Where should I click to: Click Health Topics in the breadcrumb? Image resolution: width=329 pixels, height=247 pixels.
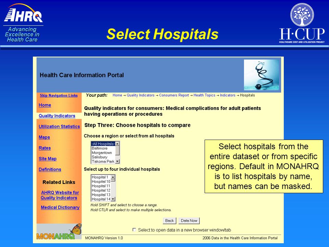click(x=204, y=95)
